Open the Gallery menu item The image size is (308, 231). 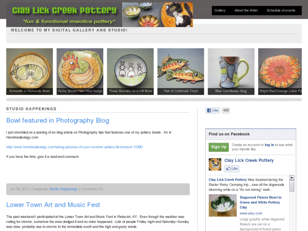click(220, 11)
